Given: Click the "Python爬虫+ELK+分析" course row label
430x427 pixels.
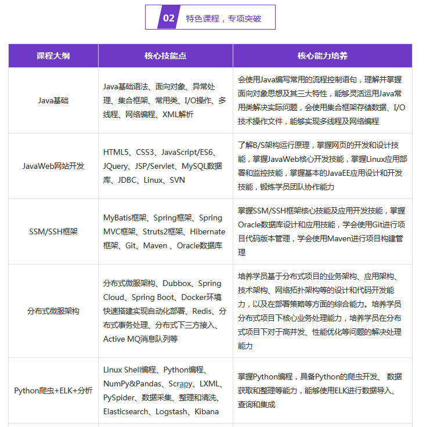Looking at the screenshot, I should pyautogui.click(x=53, y=390).
